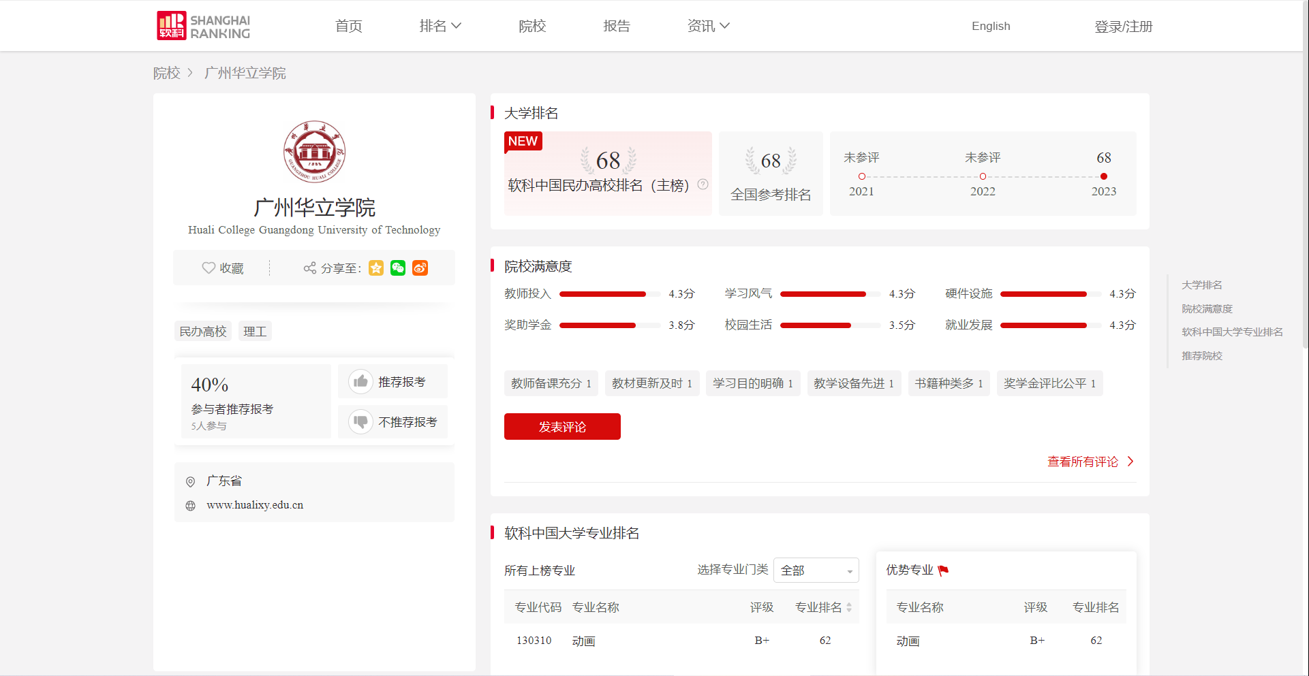Open the 报告 menu item
Viewport: 1309px width, 676px height.
[617, 26]
